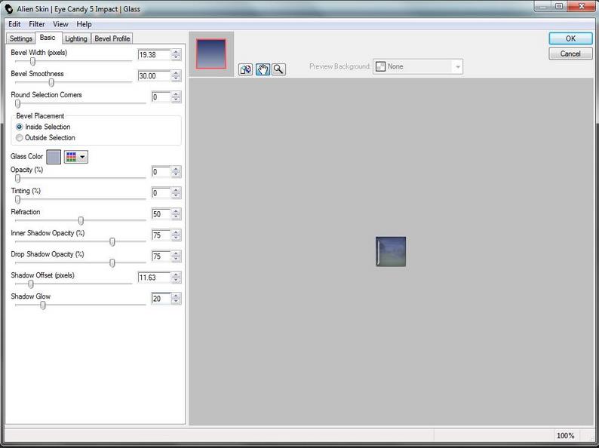
Task: Select the magnifier zoom tool
Action: (278, 69)
